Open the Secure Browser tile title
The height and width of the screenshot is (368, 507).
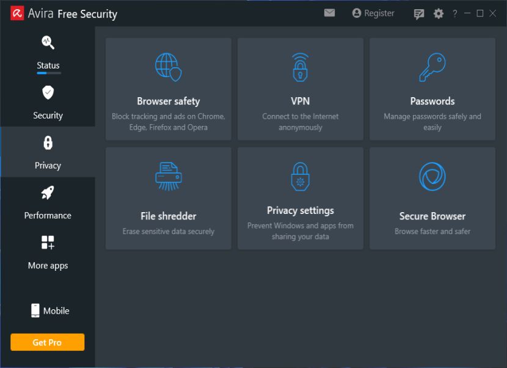click(x=432, y=216)
